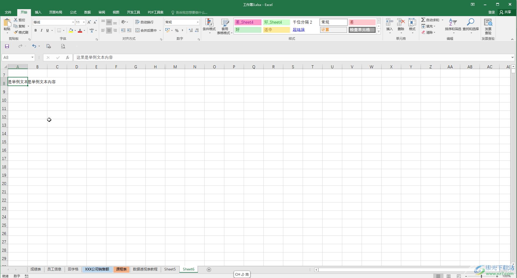Increase font size with the larger A icon
The height and width of the screenshot is (278, 517).
point(89,22)
